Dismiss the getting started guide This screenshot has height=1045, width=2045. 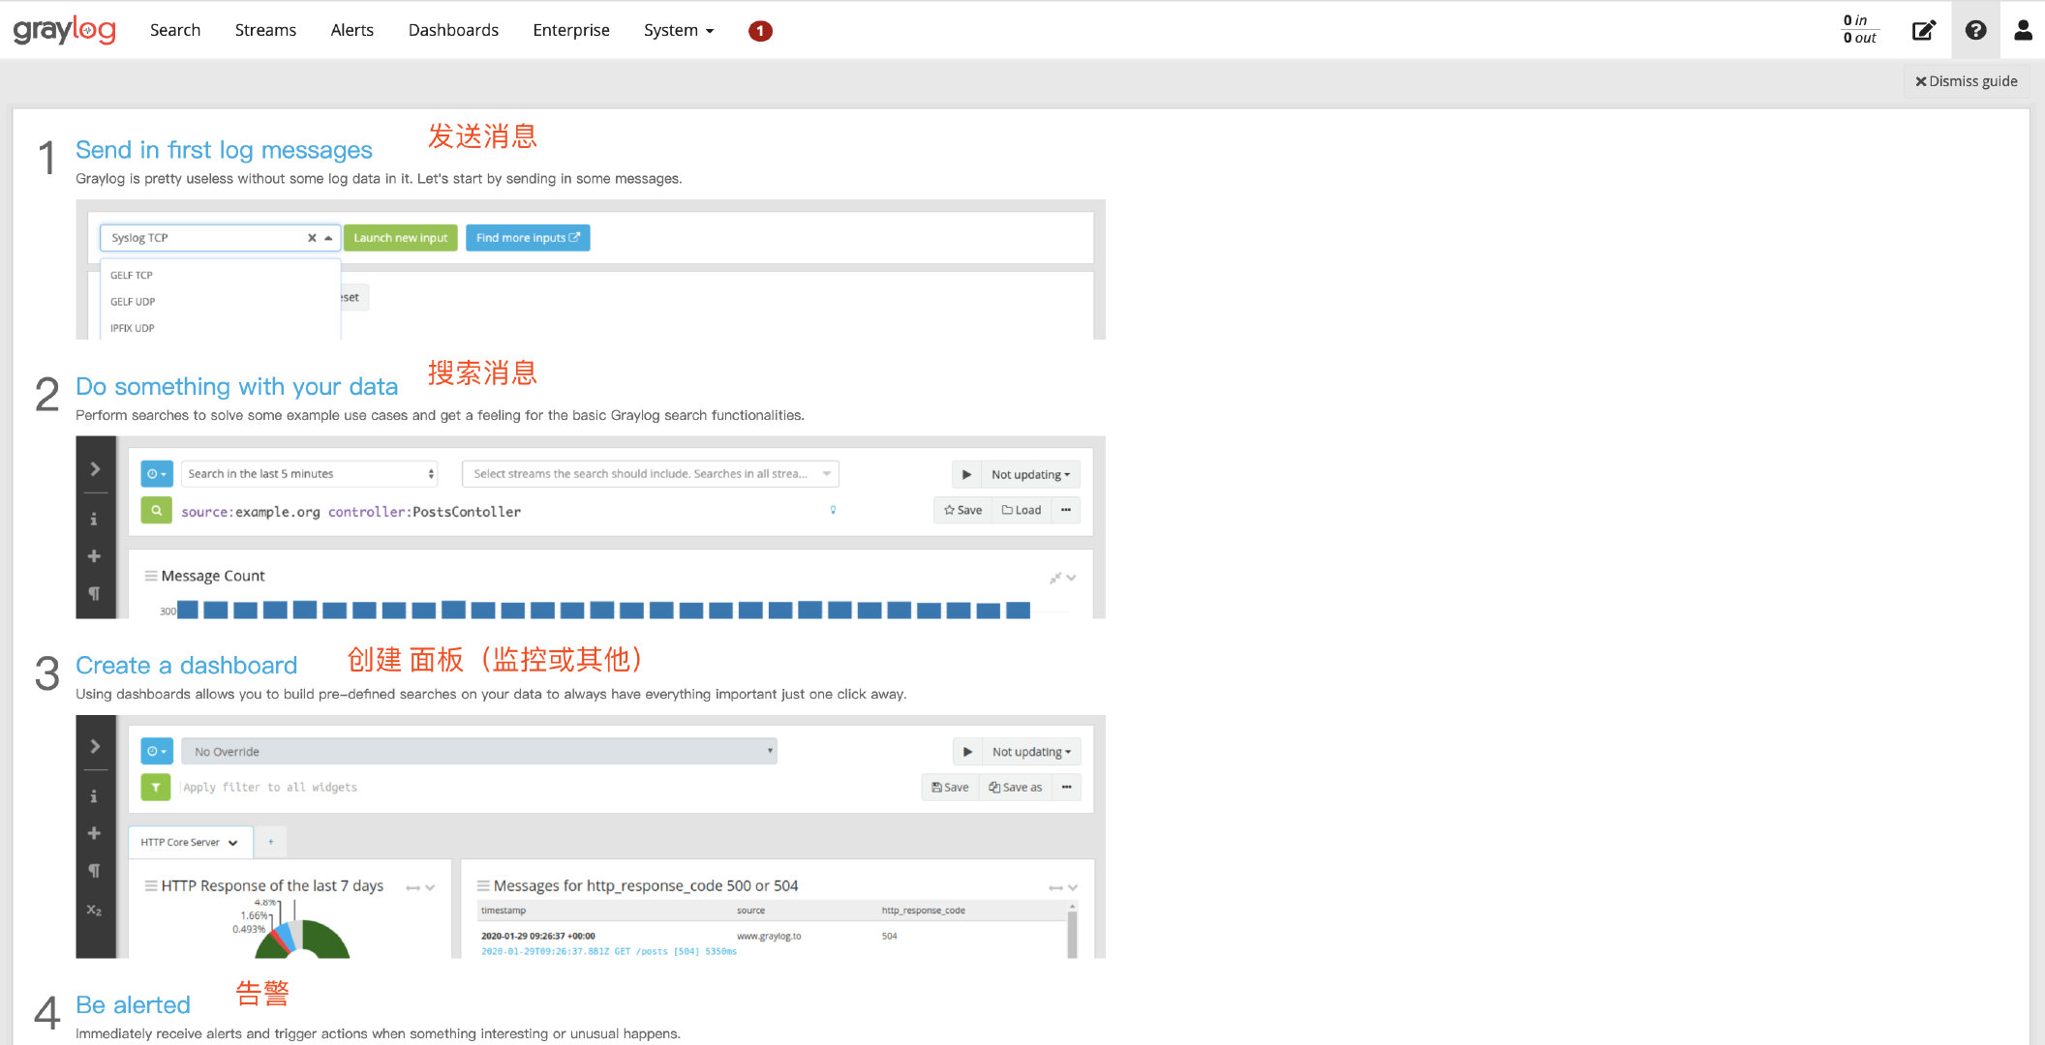coord(1966,81)
